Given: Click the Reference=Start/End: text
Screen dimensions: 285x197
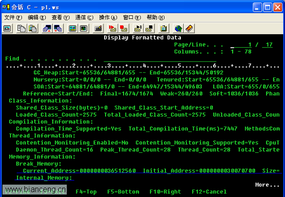Looking at the screenshot, I should point(58,94).
